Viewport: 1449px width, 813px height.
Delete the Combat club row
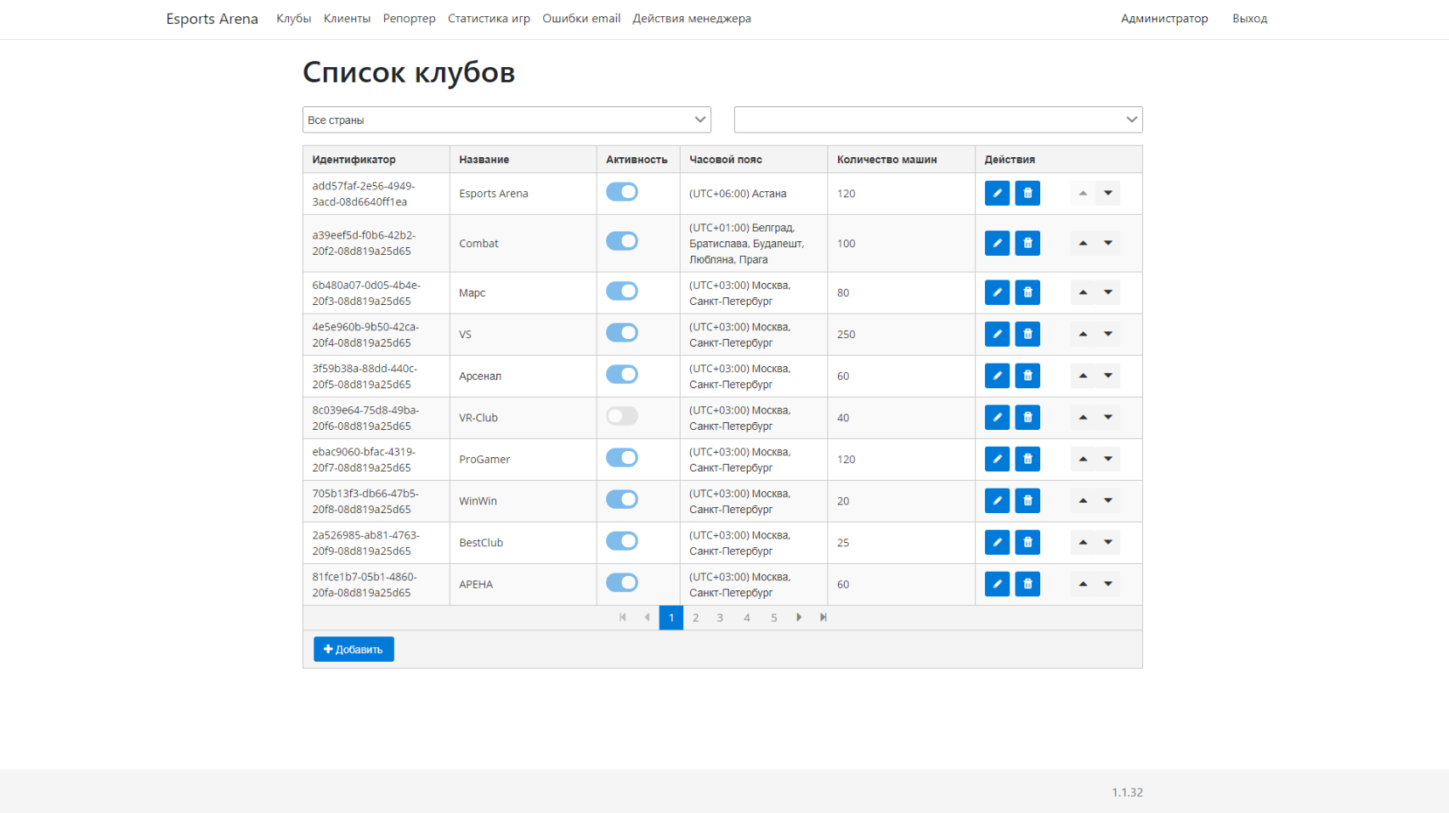click(1027, 243)
